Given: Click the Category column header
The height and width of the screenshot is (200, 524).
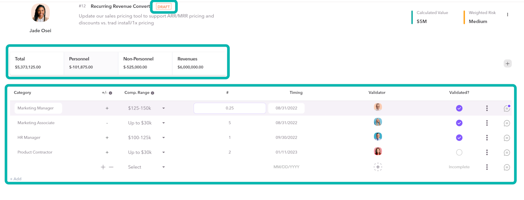Looking at the screenshot, I should pyautogui.click(x=23, y=93).
